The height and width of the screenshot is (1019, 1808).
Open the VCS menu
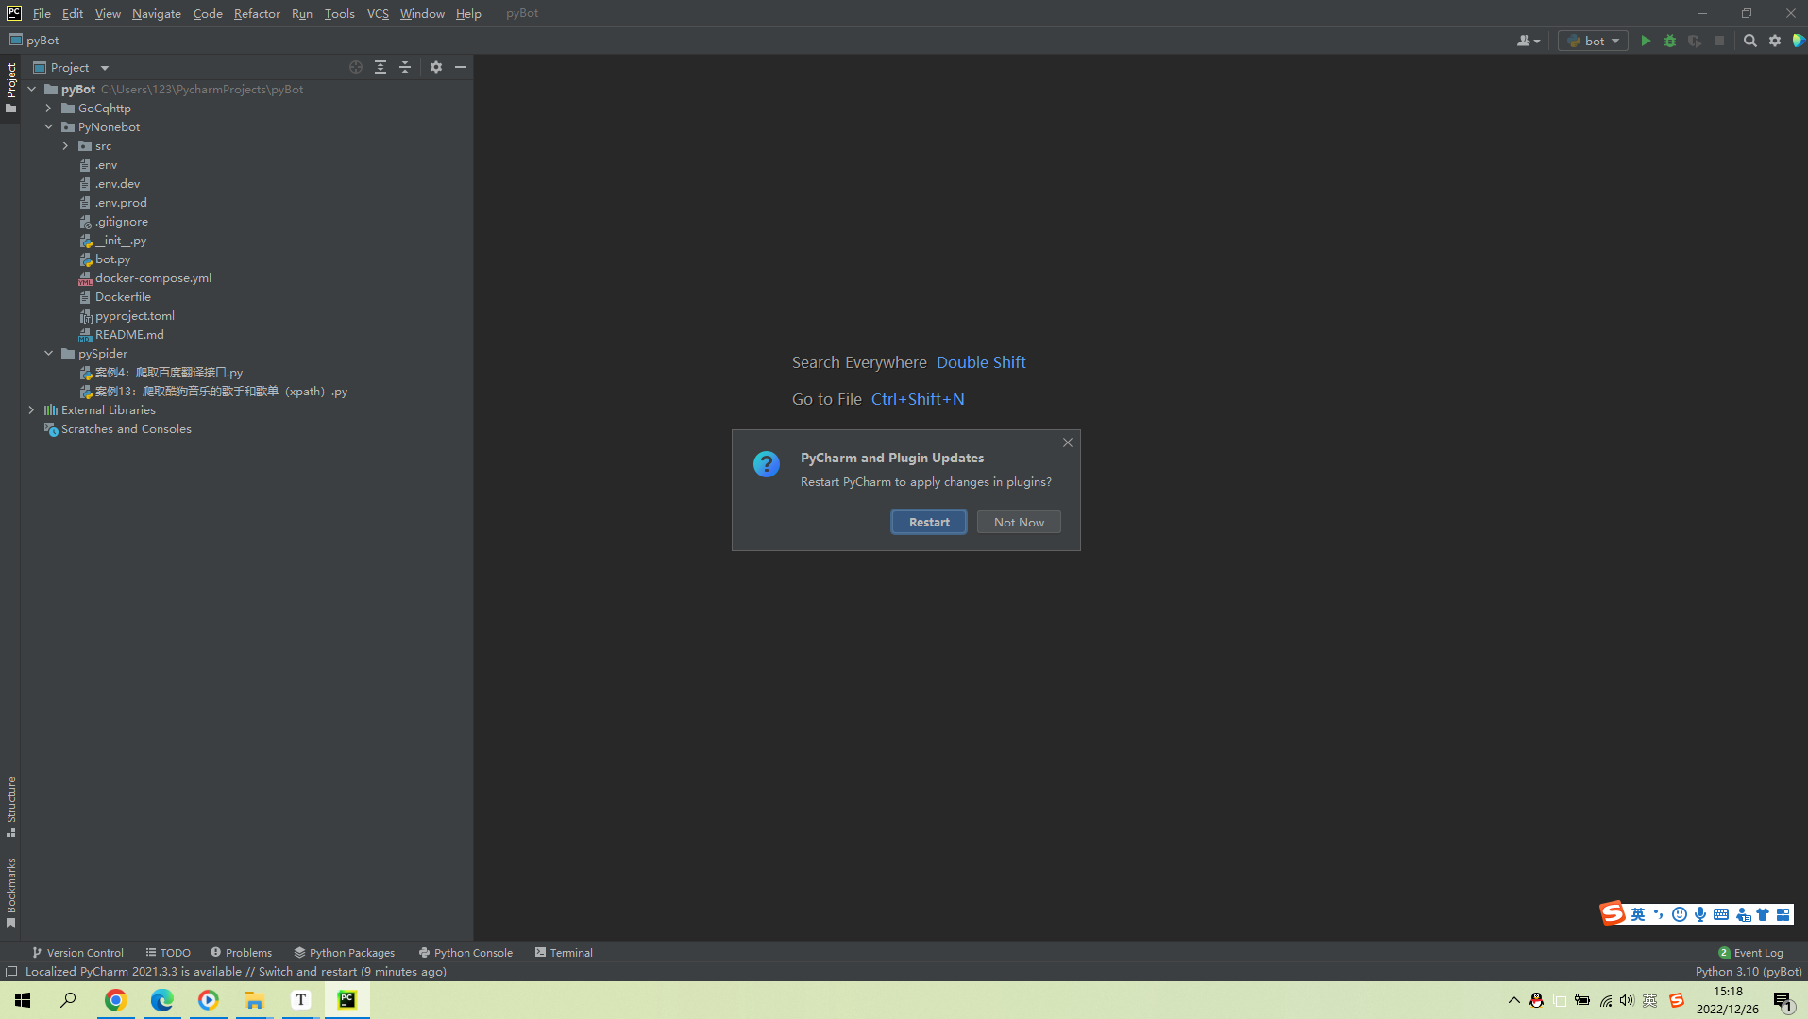pos(378,13)
